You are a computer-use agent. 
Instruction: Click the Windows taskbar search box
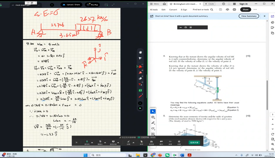point(107,155)
